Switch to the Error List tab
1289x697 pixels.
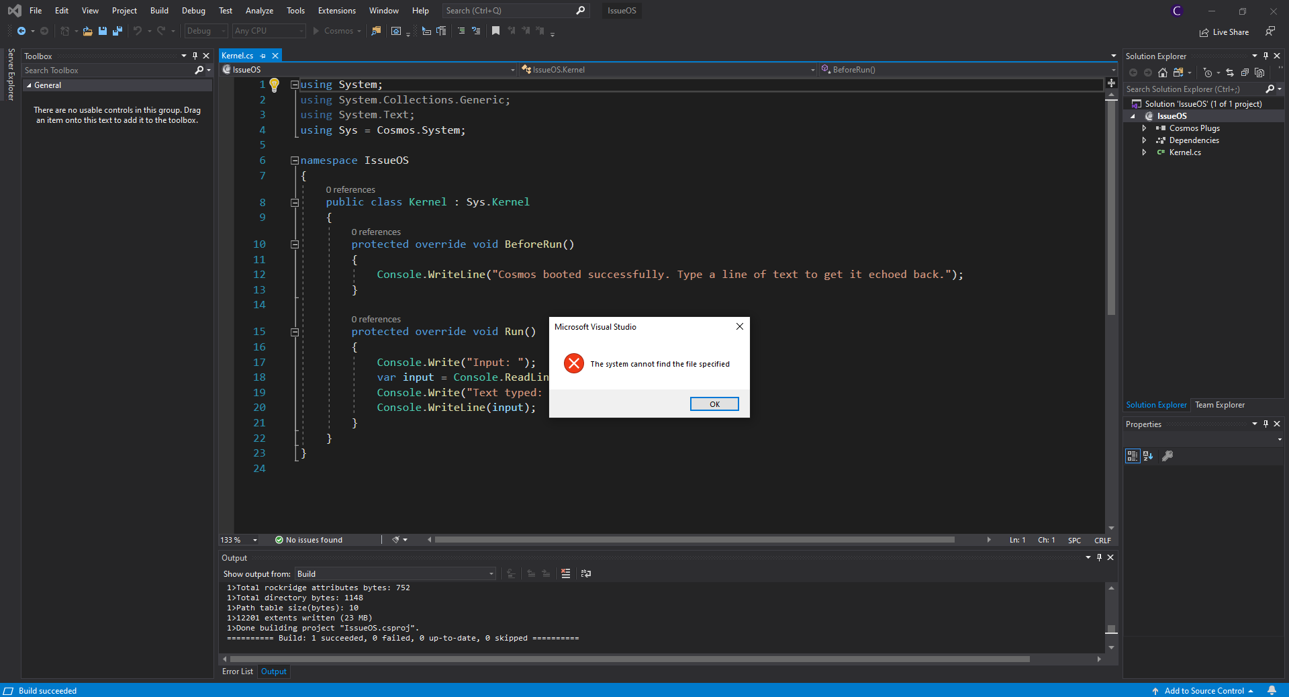click(x=238, y=671)
